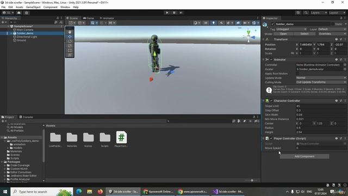Open the PlayerController script asset

click(121, 139)
